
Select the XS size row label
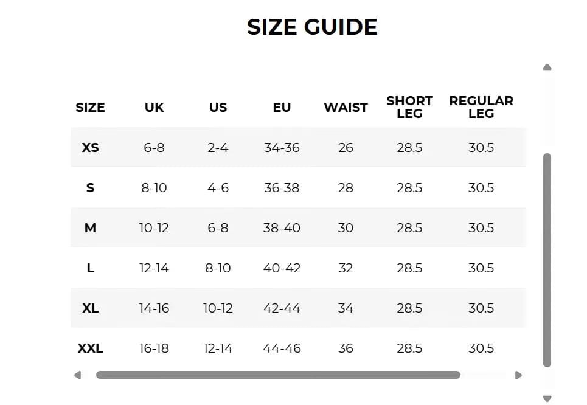coord(90,148)
